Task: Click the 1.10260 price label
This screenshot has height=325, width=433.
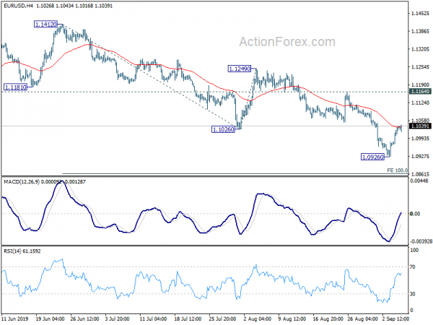Action: 223,129
